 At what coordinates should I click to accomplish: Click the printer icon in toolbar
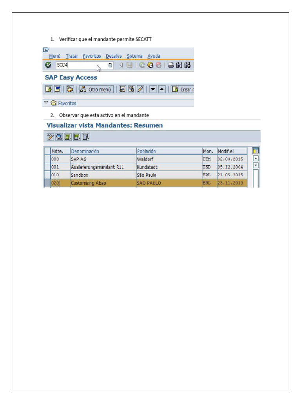[171, 65]
